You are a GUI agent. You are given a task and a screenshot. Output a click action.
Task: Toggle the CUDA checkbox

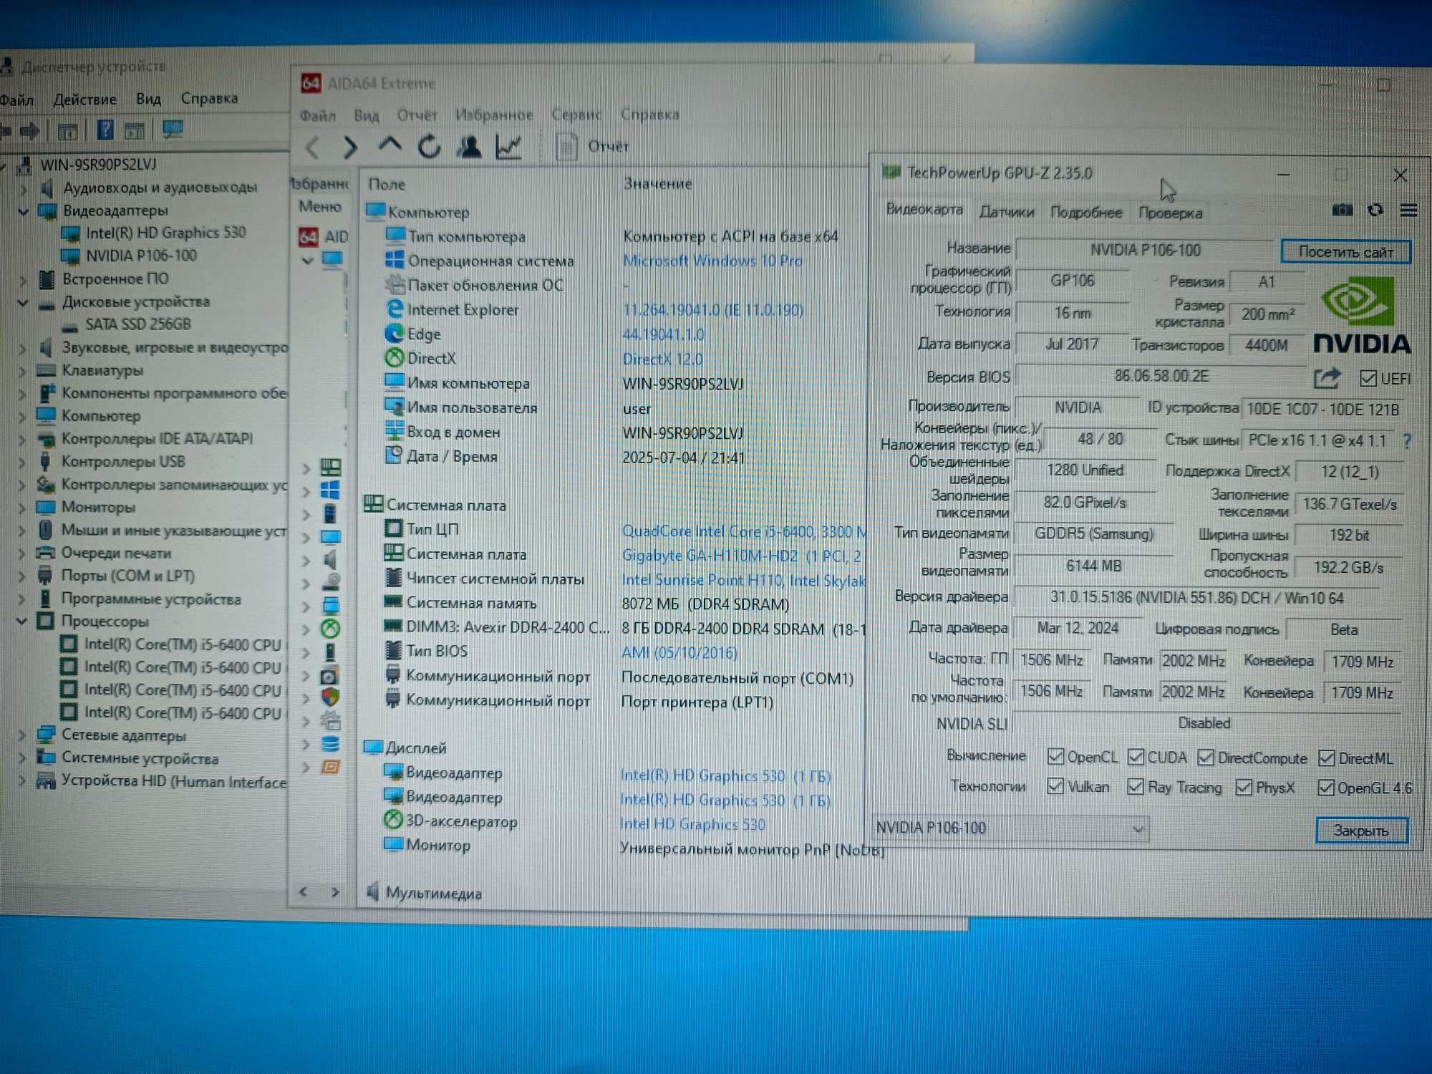click(1136, 756)
